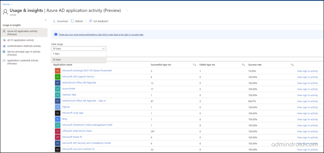Click the MP icon for Microsoft Power BI
The width and height of the screenshot is (324, 153).
(x=58, y=137)
